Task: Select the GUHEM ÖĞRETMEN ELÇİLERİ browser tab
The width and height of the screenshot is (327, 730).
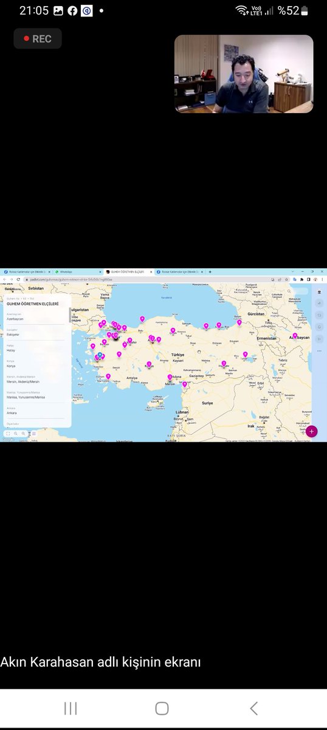Action: pyautogui.click(x=128, y=272)
